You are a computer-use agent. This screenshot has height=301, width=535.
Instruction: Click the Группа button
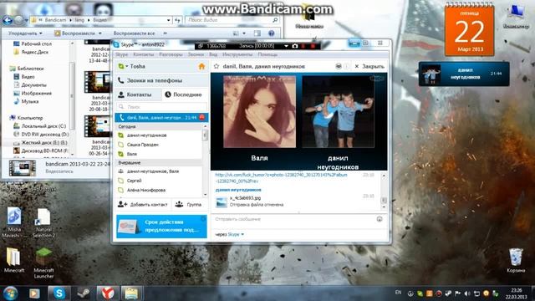coord(189,204)
